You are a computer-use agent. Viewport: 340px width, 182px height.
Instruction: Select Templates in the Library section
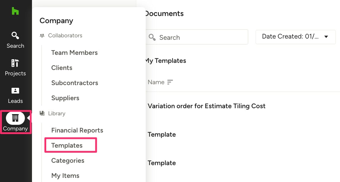(67, 145)
